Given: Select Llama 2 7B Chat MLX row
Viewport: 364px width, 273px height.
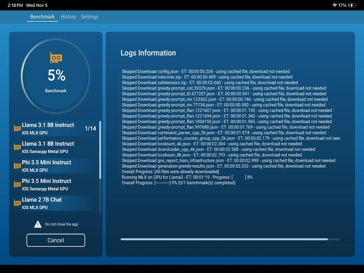Looking at the screenshot, I should pos(56,203).
